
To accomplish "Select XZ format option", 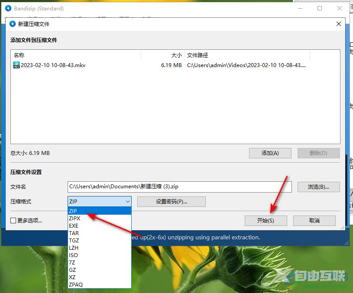I will coord(99,277).
